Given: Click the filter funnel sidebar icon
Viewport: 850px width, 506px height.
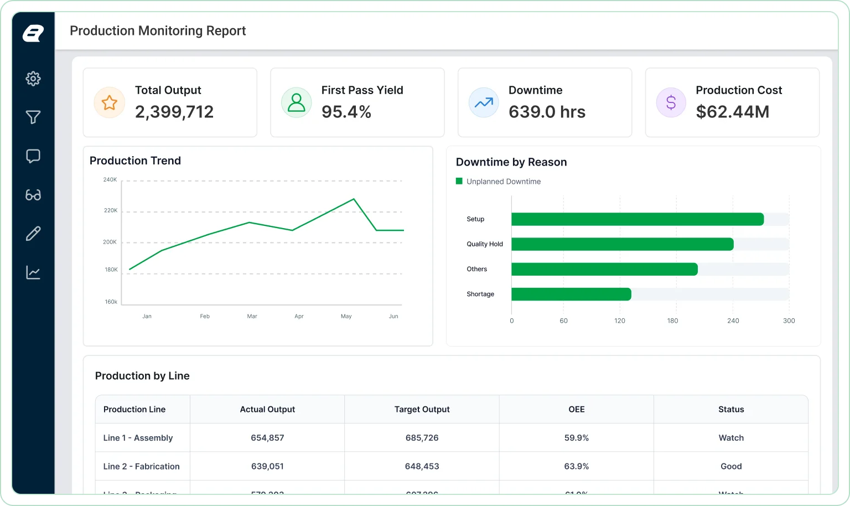Looking at the screenshot, I should 33,117.
